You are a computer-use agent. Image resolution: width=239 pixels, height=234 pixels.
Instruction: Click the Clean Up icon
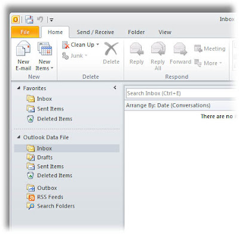point(66,45)
